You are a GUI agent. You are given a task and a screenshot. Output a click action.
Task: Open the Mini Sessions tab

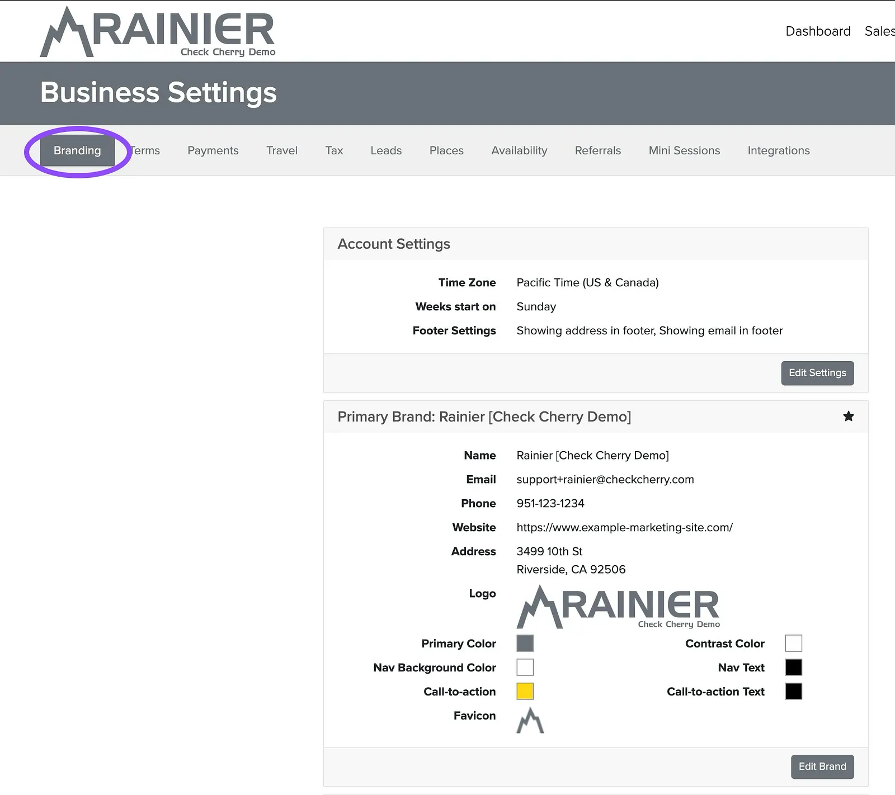tap(684, 150)
